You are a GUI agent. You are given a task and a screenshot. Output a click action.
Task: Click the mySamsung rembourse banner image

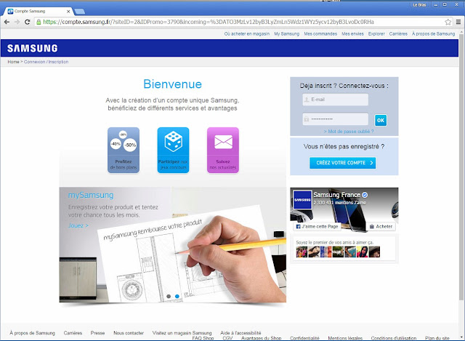coord(173,245)
